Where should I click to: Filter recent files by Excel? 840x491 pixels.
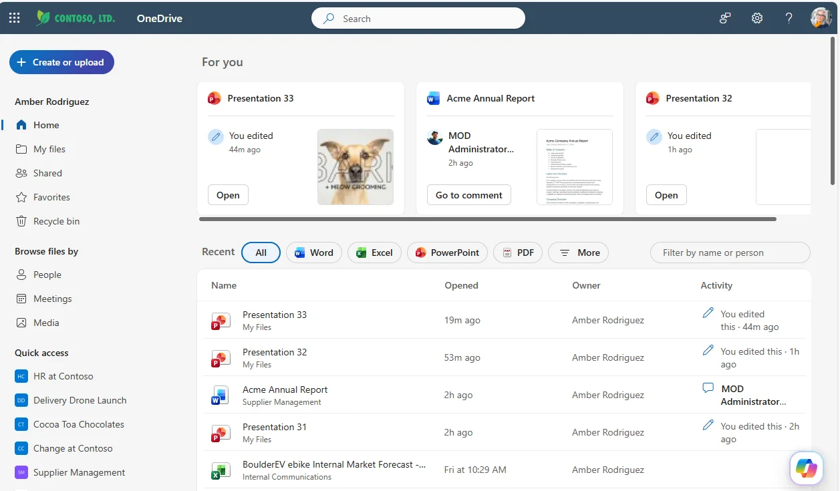374,253
